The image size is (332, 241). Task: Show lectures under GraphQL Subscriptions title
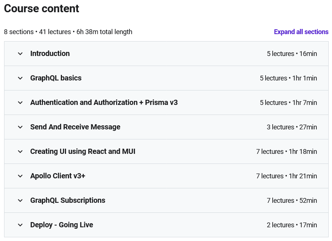[x=68, y=201]
